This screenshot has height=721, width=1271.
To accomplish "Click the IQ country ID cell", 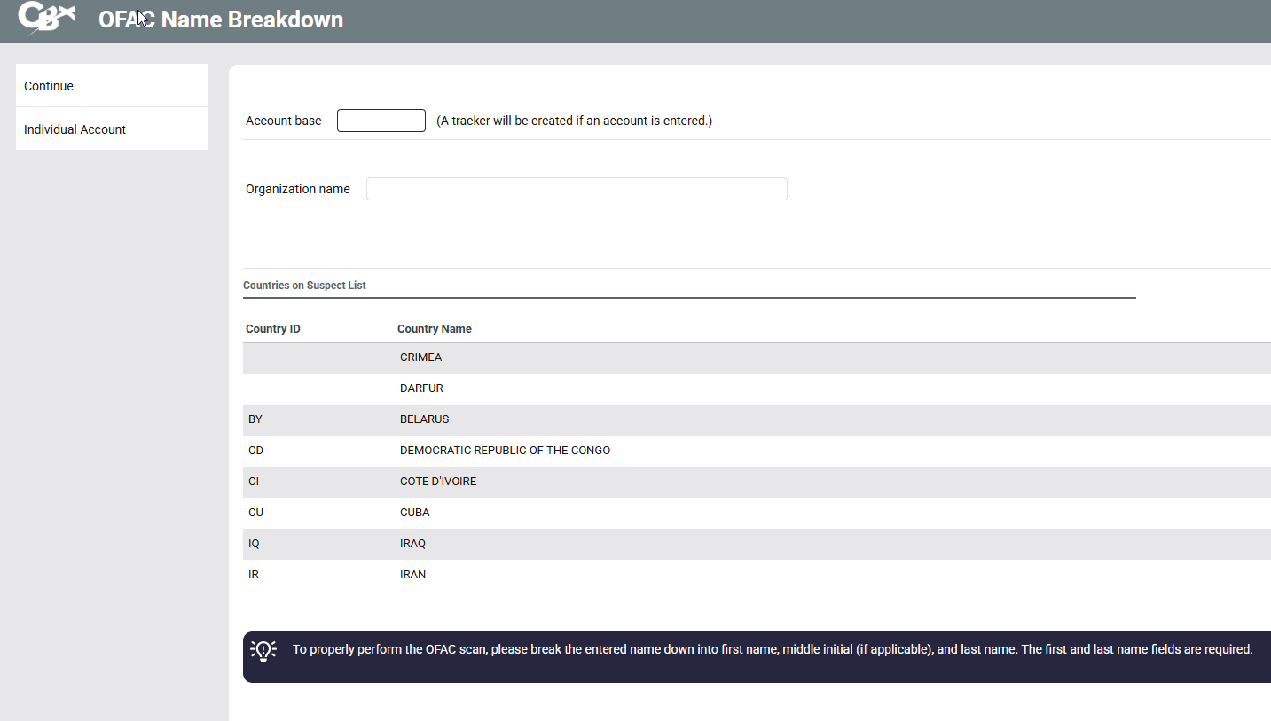I will [255, 544].
